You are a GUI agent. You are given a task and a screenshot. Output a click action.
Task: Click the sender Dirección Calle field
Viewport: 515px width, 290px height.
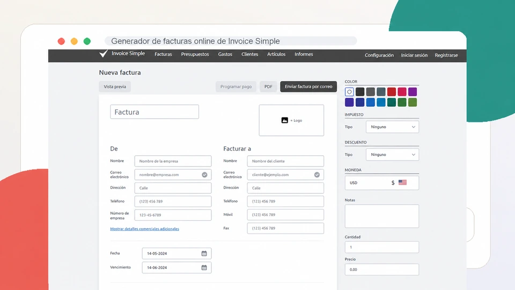[x=173, y=188]
